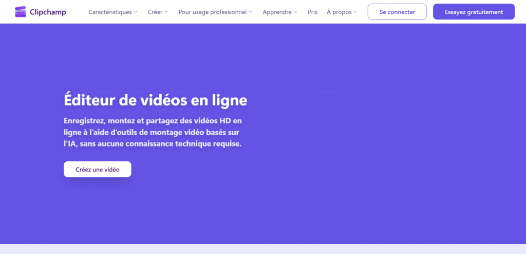Expand the chevron next to Caractéristiques
Screen dimensions: 526x254
point(136,12)
